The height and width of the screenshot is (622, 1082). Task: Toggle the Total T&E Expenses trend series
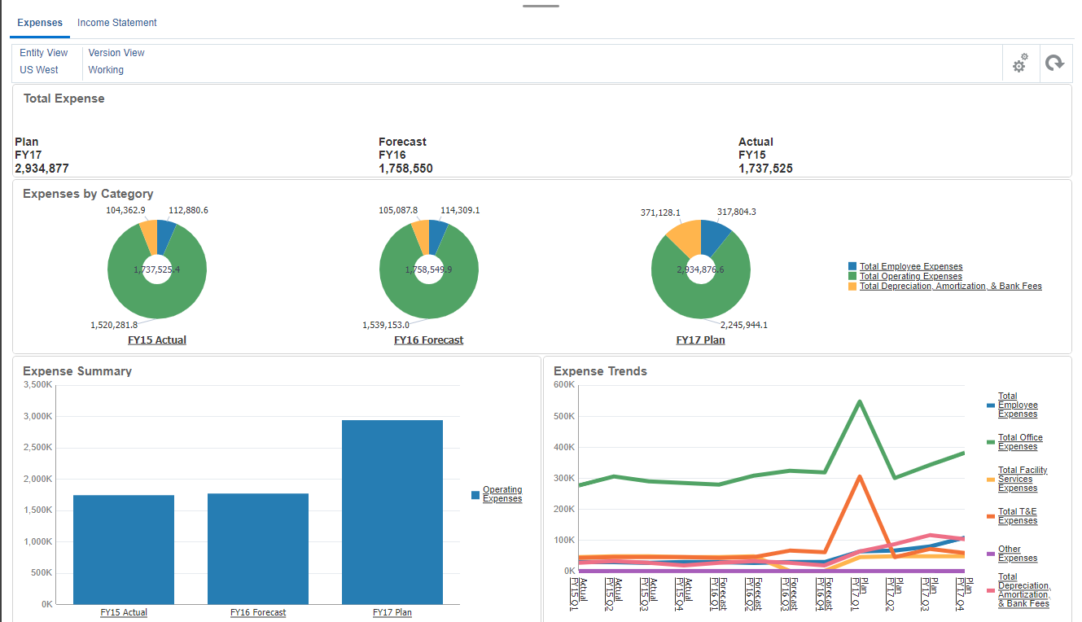[1017, 515]
